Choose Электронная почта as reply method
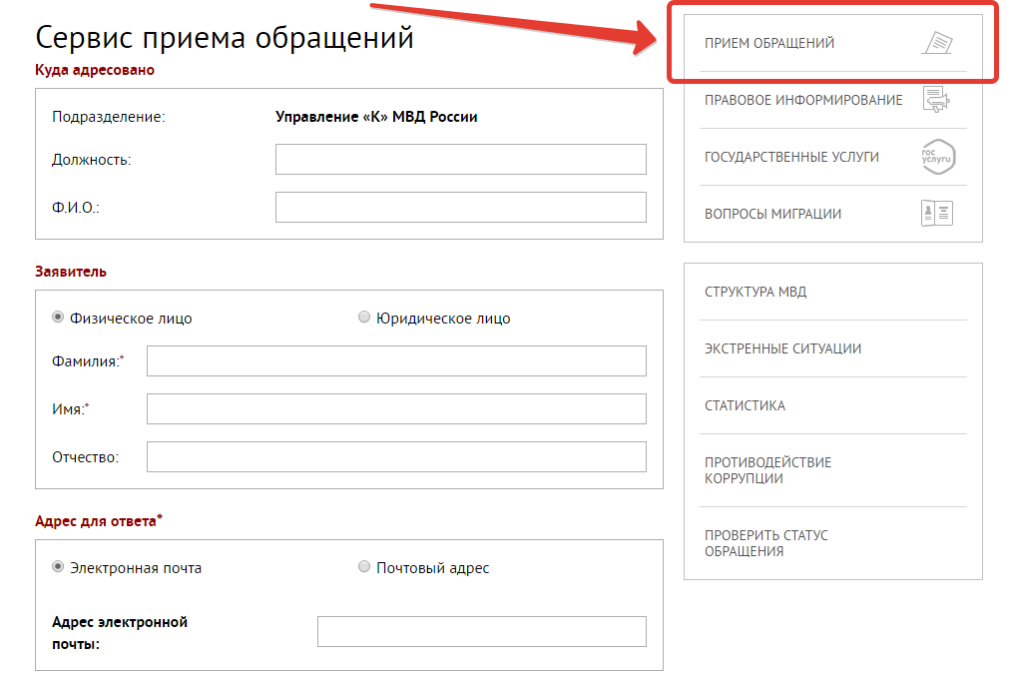Viewport: 1013px width, 681px height. [x=58, y=566]
